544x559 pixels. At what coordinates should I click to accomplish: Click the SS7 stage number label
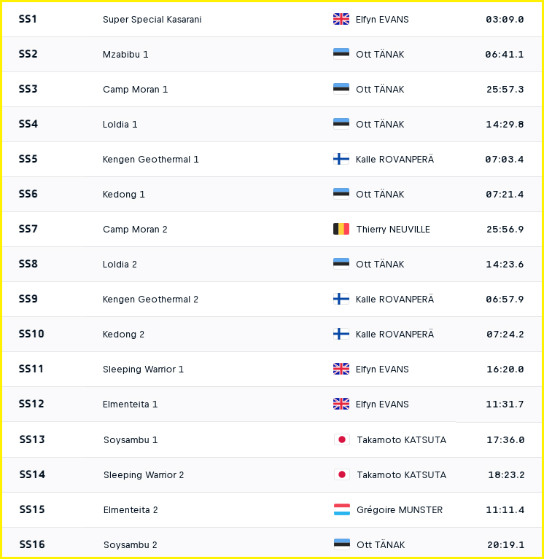28,229
